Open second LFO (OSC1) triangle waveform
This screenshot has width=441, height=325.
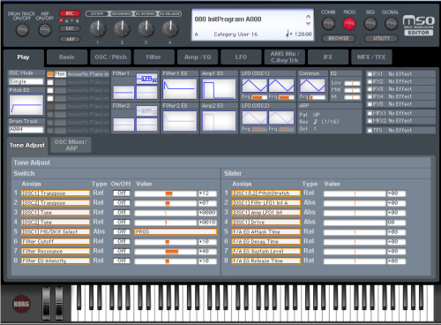[281, 86]
